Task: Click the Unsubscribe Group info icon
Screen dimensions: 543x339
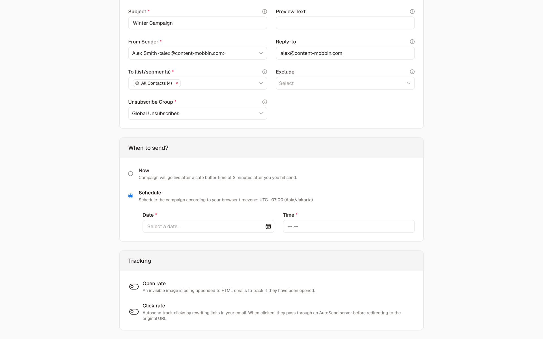Action: click(264, 102)
